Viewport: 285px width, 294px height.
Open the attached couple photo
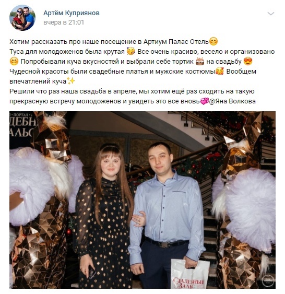(x=142, y=200)
